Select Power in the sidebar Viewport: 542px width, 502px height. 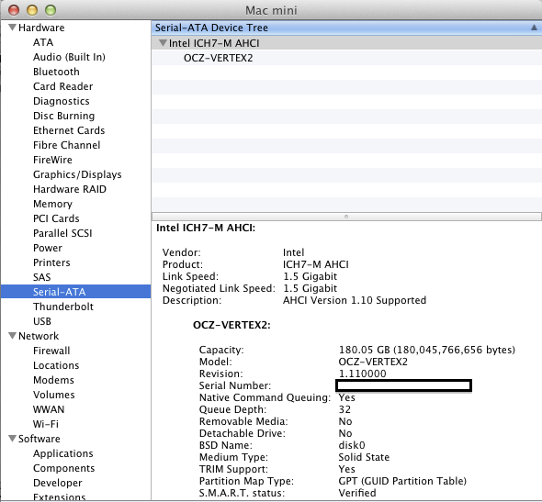48,248
